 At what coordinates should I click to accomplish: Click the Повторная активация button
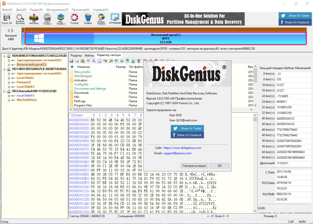pos(194,166)
